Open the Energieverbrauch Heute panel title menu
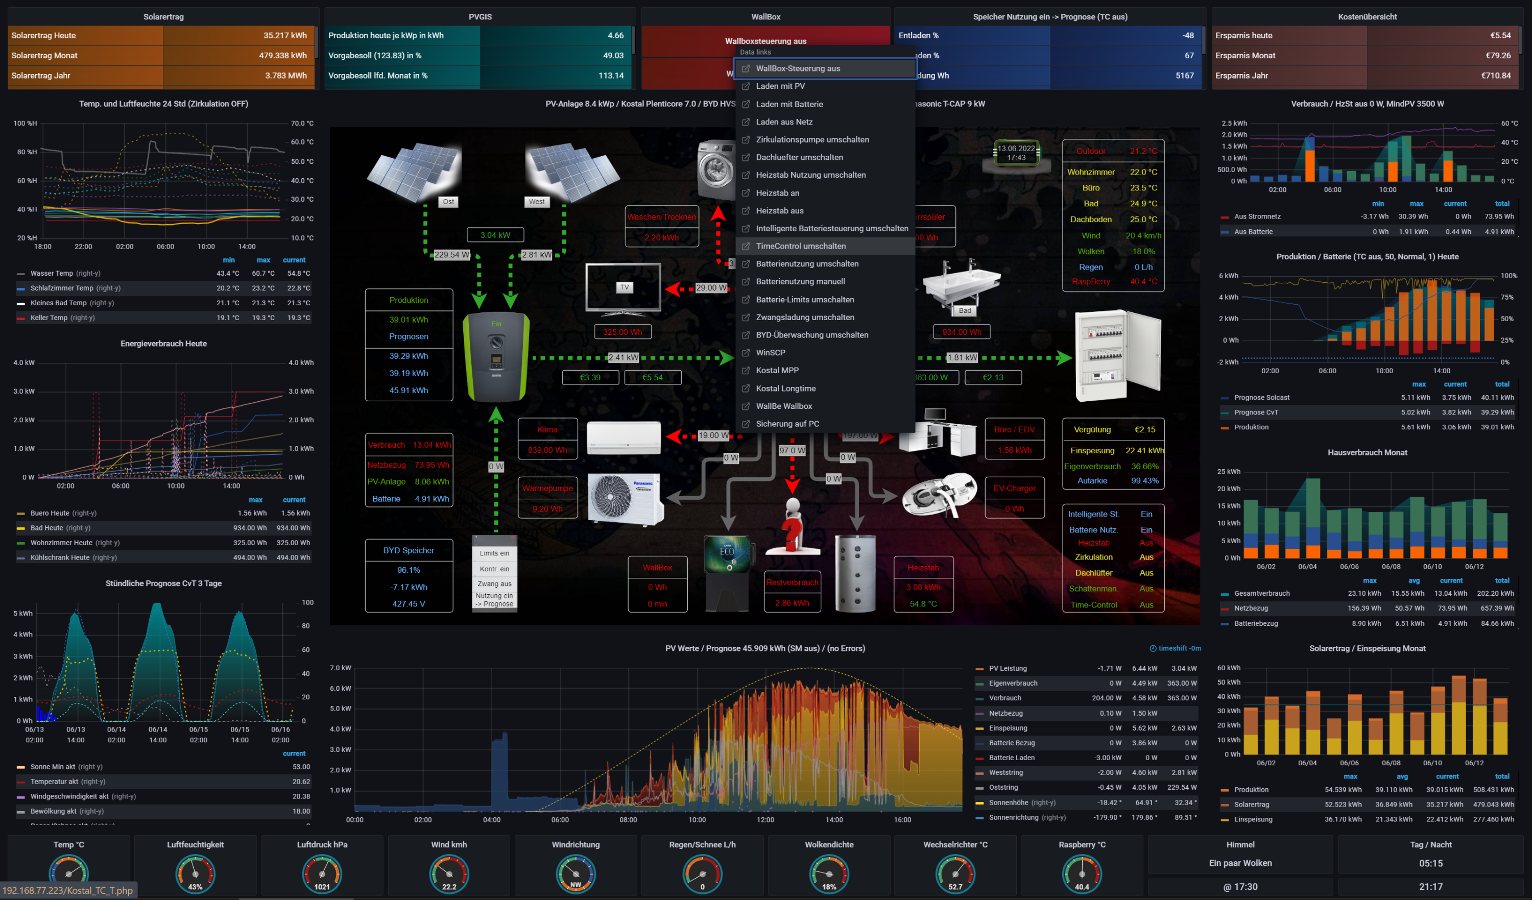Image resolution: width=1532 pixels, height=900 pixels. pos(163,344)
